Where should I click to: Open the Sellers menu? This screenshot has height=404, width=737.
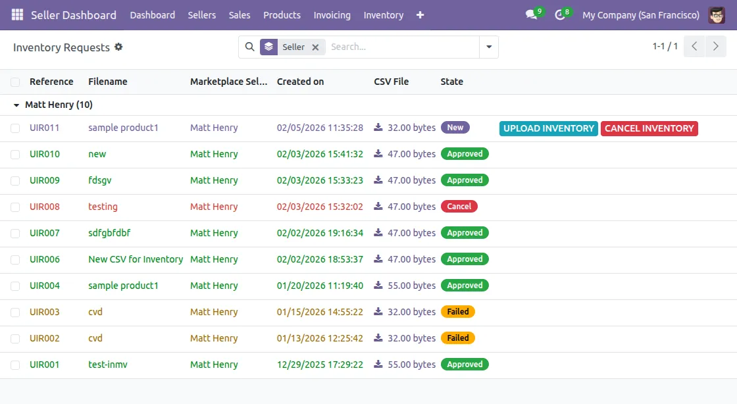coord(201,14)
